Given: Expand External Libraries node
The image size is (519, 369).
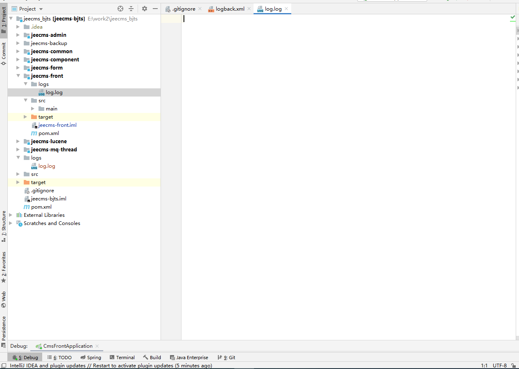Looking at the screenshot, I should coord(11,215).
